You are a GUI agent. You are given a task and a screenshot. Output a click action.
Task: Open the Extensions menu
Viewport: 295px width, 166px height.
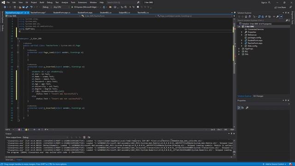[x=83, y=2]
